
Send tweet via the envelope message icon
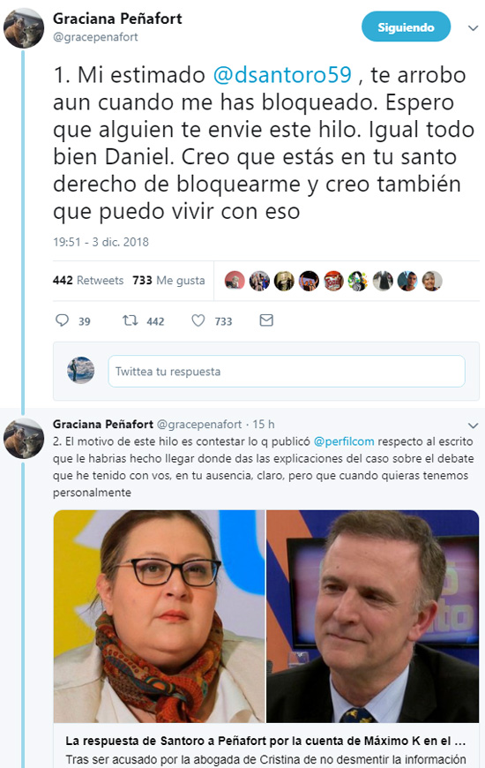click(x=266, y=320)
